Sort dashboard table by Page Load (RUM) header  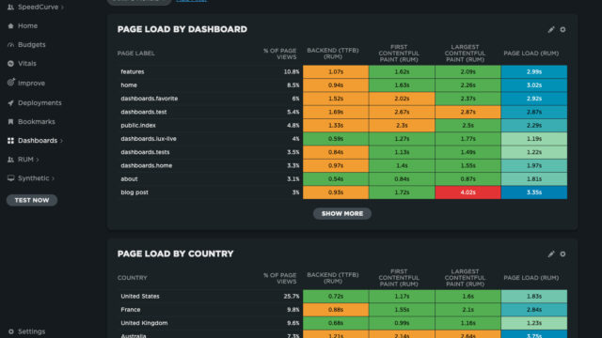tap(531, 54)
